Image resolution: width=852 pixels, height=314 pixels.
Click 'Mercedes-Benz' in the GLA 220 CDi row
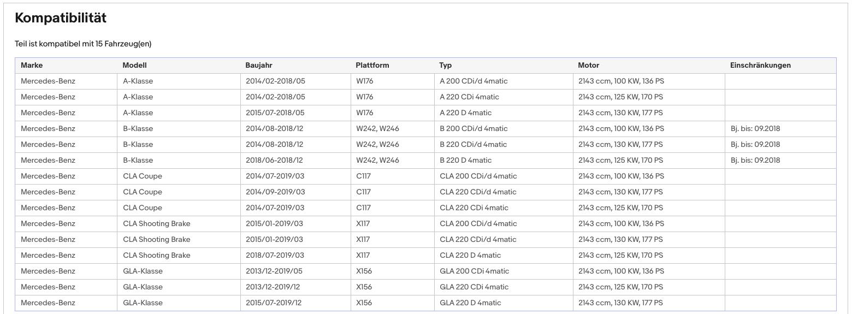pos(48,287)
